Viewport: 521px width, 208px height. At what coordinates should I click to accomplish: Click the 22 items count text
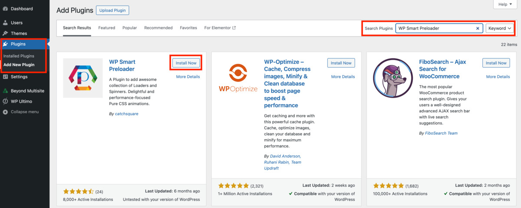coord(509,44)
